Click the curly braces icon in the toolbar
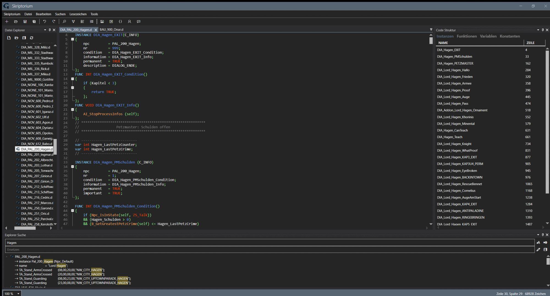 pyautogui.click(x=120, y=21)
